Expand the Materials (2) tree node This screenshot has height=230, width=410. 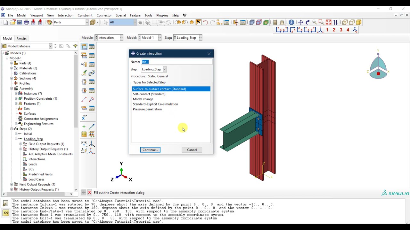pyautogui.click(x=12, y=68)
